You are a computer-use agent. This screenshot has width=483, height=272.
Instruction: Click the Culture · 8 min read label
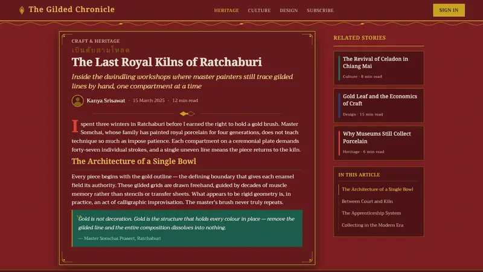362,77
